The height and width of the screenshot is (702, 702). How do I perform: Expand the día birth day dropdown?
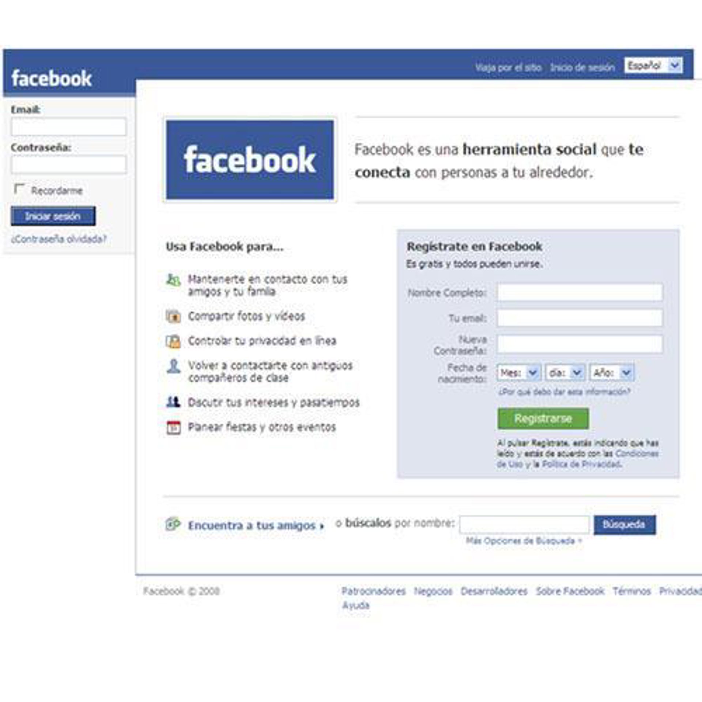click(x=565, y=373)
